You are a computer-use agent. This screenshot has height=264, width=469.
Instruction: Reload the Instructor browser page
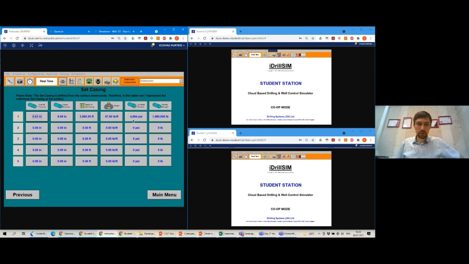pos(17,38)
